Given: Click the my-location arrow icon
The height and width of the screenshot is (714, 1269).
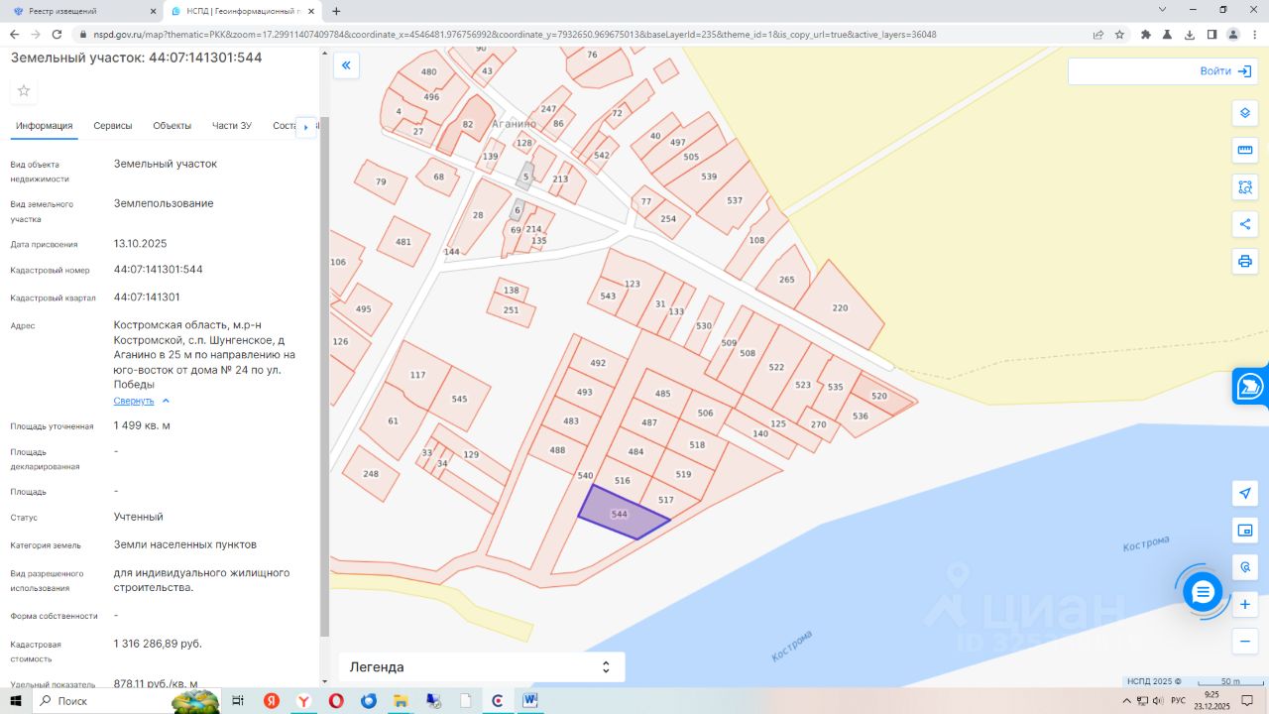Looking at the screenshot, I should click(1245, 494).
